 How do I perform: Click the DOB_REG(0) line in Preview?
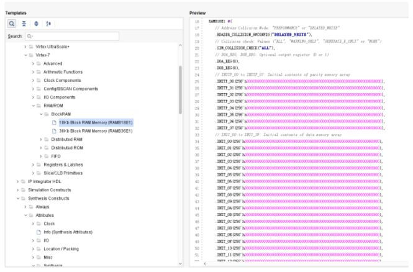(227, 68)
